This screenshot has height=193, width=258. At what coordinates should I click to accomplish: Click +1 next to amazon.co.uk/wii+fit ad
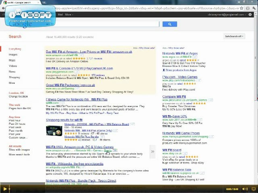pos(81,55)
